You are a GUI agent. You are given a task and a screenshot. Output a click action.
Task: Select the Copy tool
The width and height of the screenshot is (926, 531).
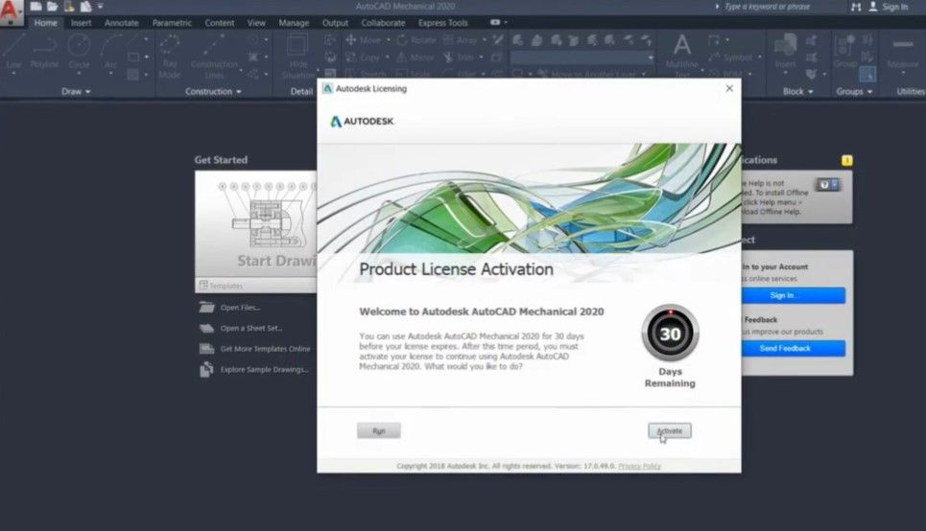point(364,58)
